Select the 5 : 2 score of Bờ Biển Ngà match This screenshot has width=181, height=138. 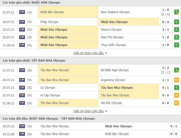[166, 68]
